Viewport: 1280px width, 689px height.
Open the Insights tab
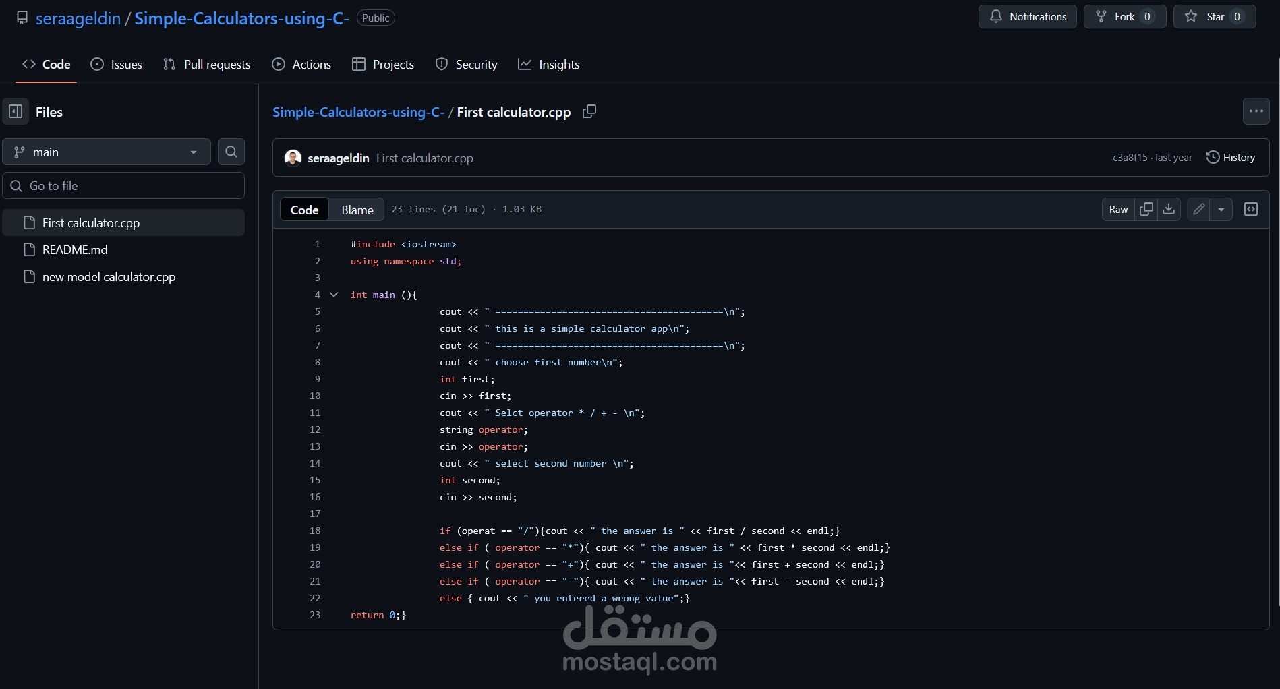(549, 65)
